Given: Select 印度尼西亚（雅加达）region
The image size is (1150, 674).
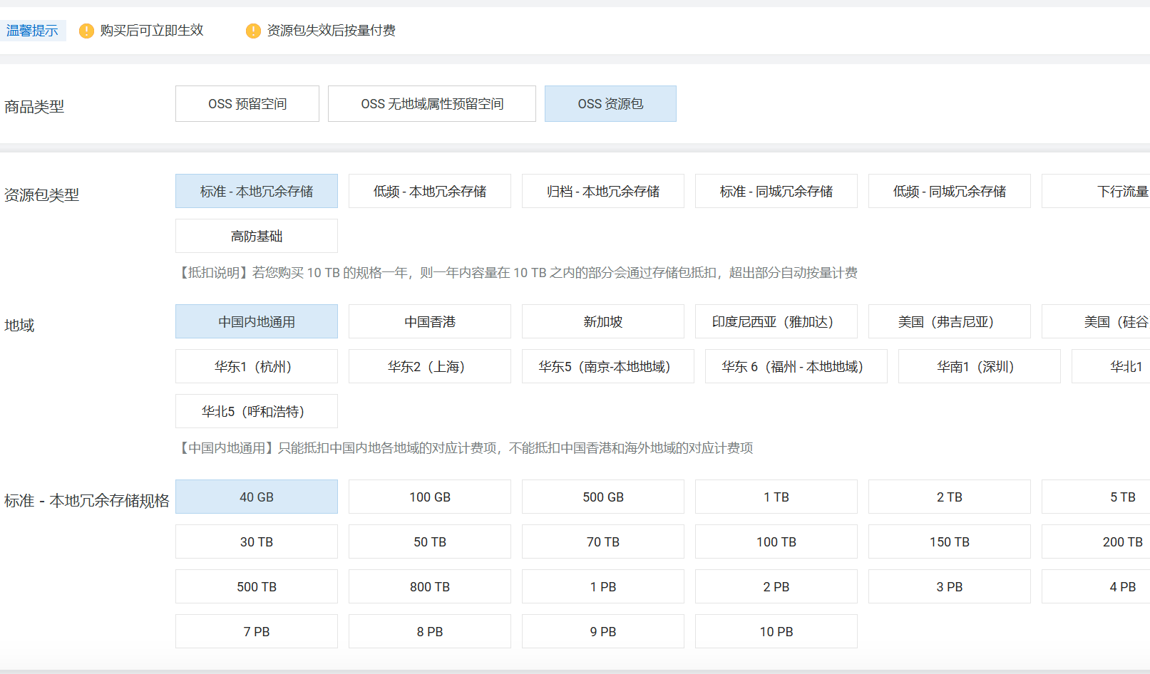Looking at the screenshot, I should (776, 321).
